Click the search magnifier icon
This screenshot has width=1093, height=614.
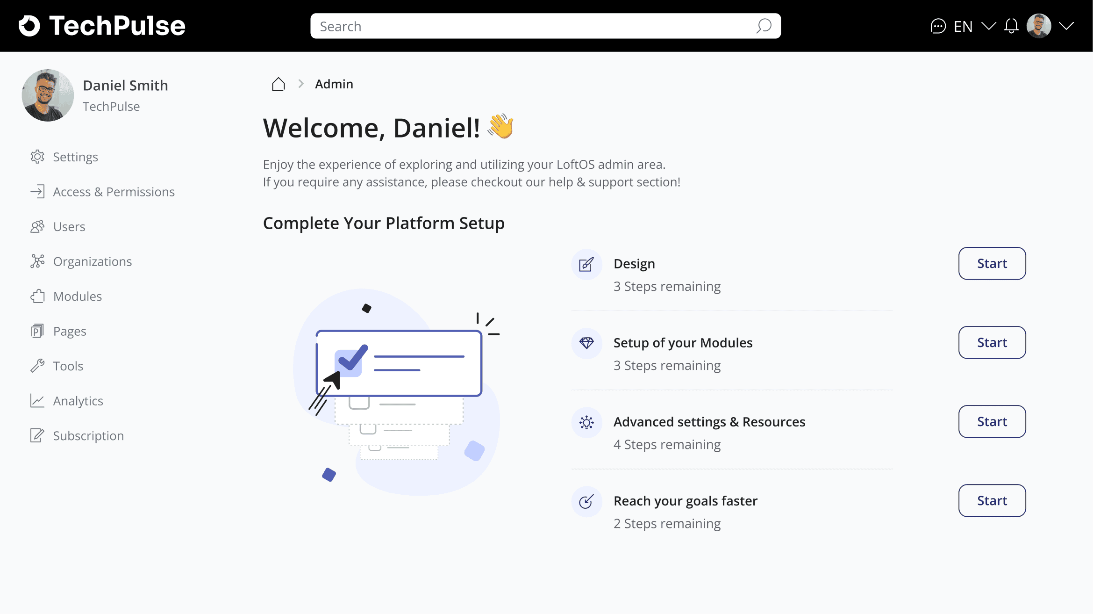pyautogui.click(x=764, y=26)
